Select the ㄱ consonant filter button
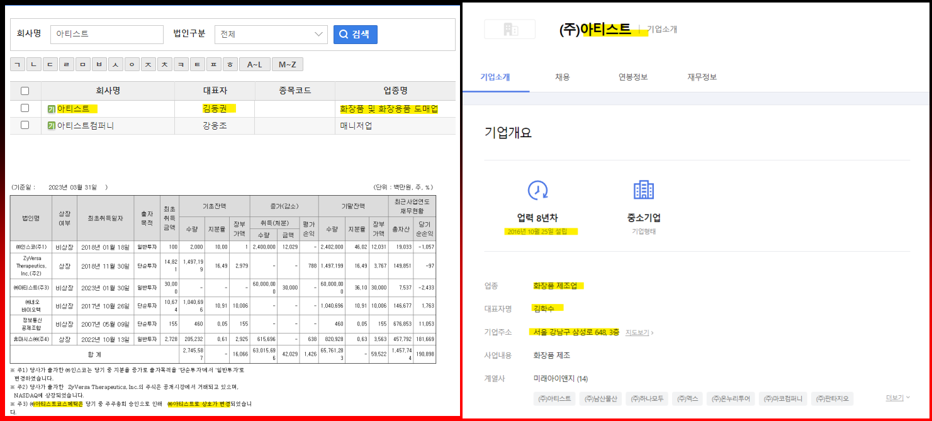The image size is (932, 421). (17, 64)
